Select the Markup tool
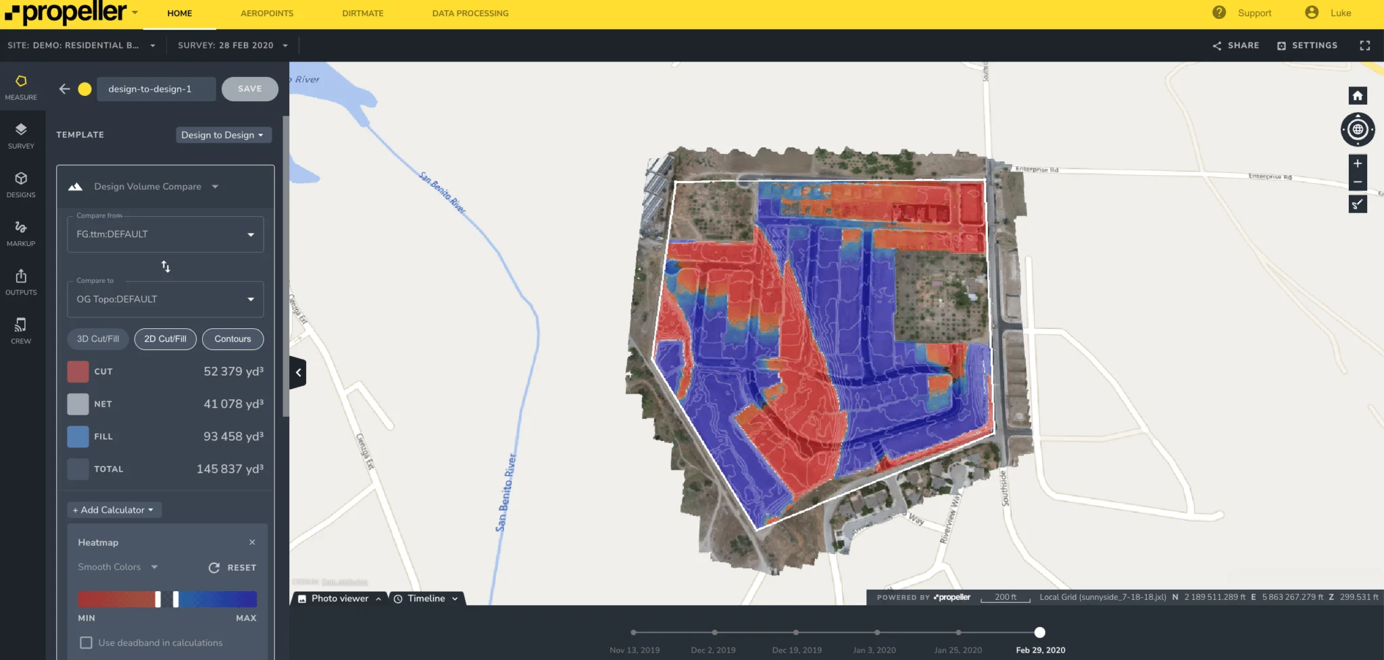Image resolution: width=1384 pixels, height=660 pixels. tap(21, 233)
